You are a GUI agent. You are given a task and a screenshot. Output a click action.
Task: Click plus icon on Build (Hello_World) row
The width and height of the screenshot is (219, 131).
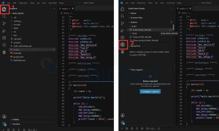point(170,30)
